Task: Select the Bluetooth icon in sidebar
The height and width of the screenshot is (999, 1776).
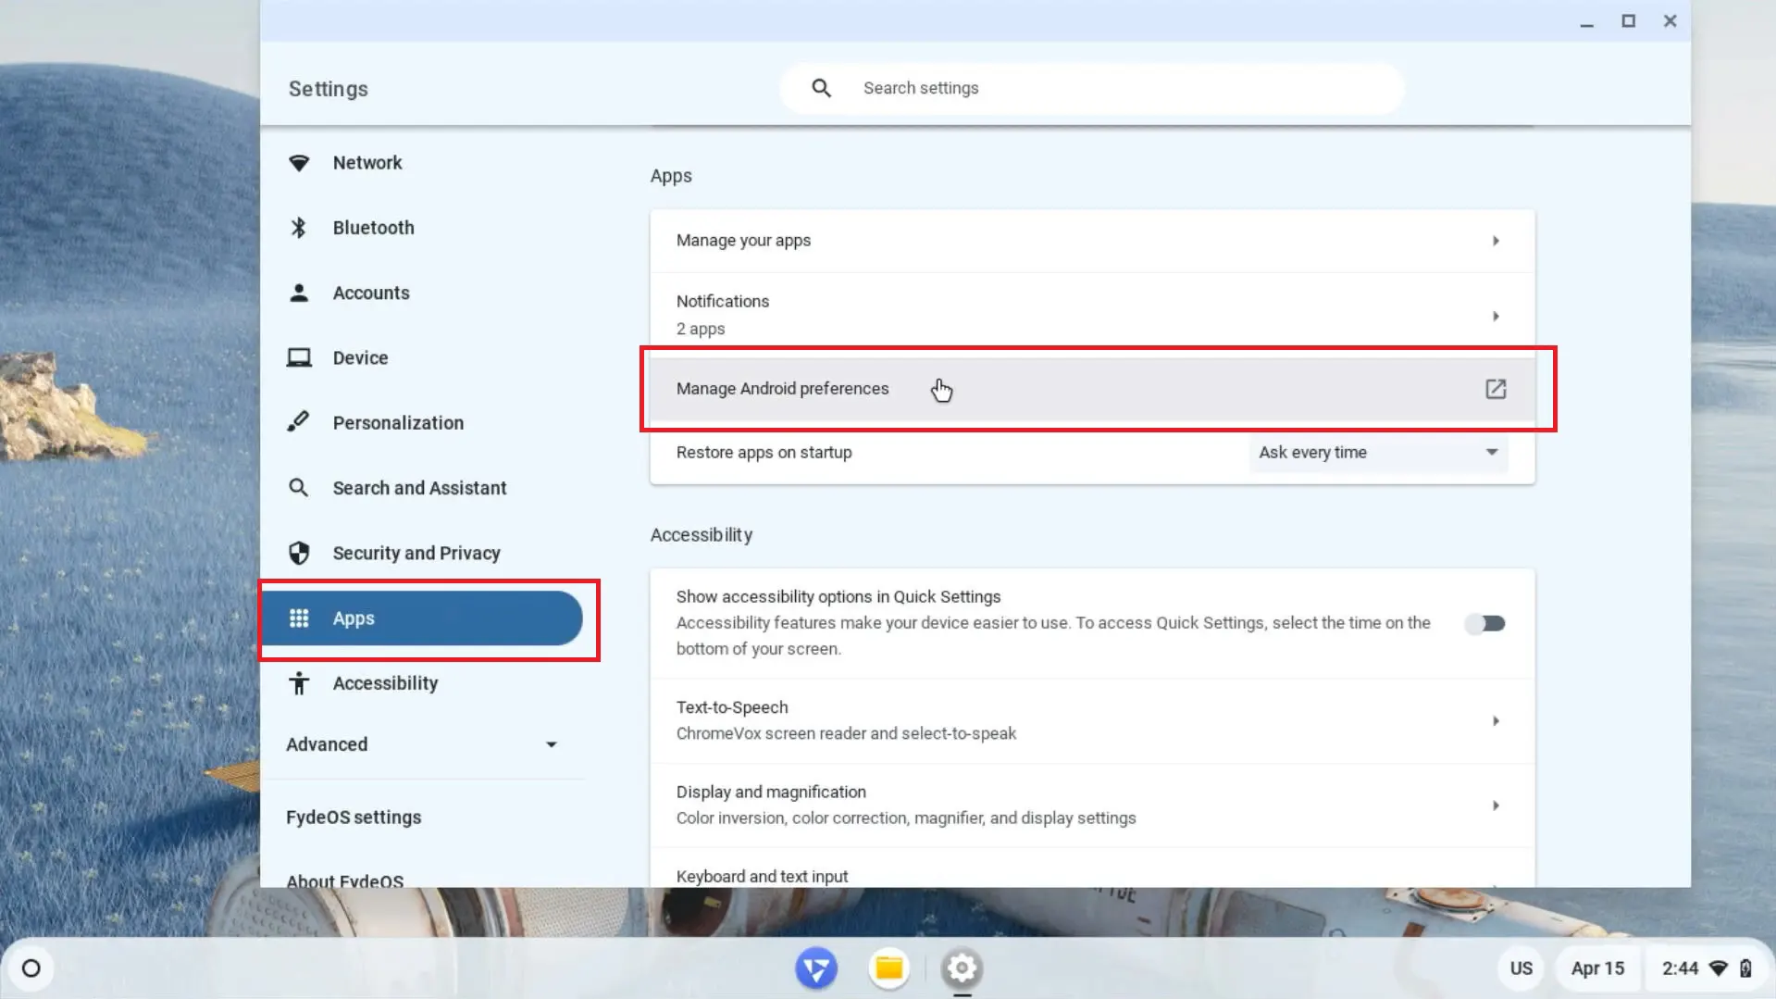Action: pos(299,227)
